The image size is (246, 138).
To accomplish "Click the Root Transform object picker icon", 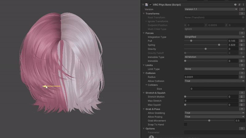I will click(243, 17).
